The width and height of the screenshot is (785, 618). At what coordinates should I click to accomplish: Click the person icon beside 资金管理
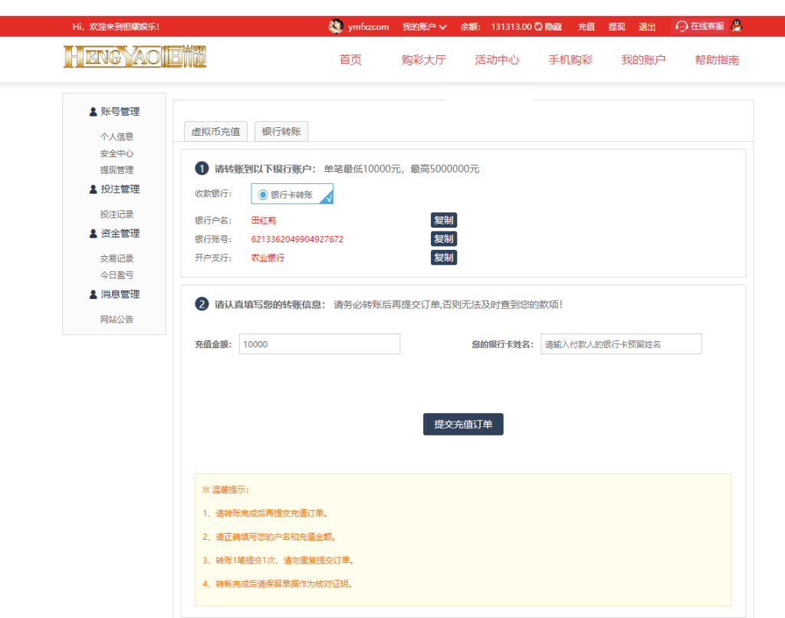coord(94,234)
